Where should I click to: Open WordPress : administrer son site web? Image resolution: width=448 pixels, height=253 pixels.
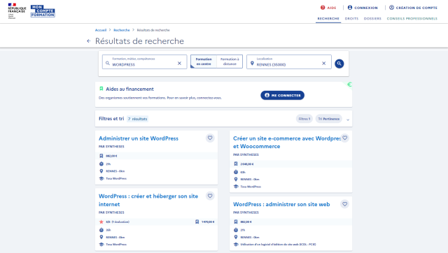(281, 204)
